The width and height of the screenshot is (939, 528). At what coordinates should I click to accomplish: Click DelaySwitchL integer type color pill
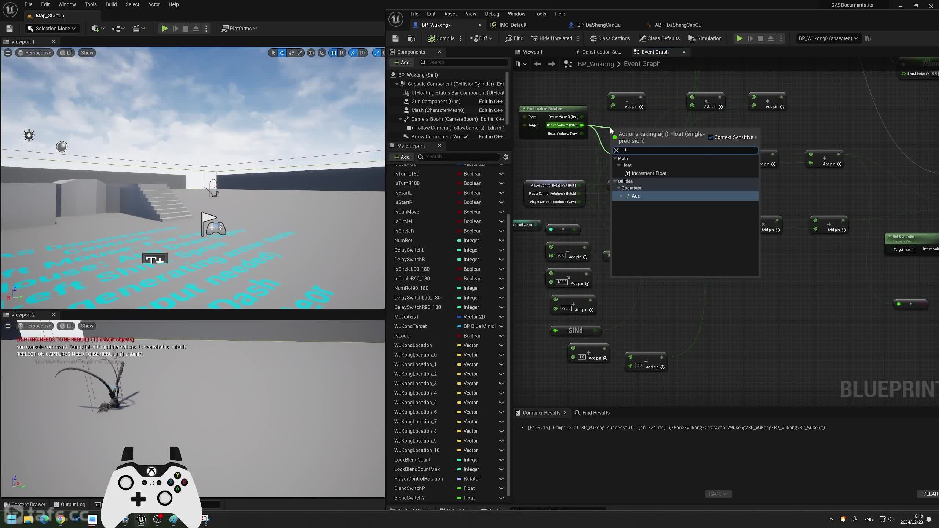(459, 250)
